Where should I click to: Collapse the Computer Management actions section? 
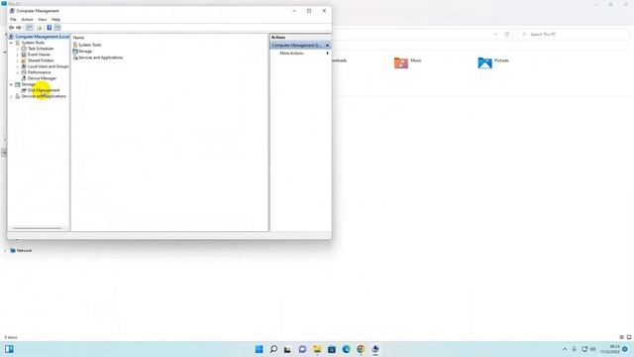[327, 46]
